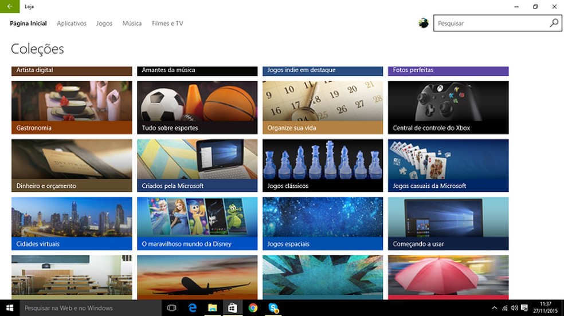Open Jogos espaciais collection

[323, 223]
